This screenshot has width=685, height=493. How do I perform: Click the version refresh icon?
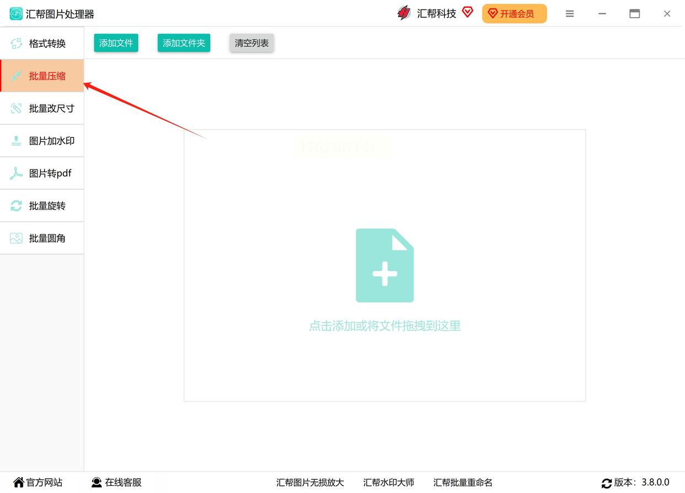(x=607, y=483)
